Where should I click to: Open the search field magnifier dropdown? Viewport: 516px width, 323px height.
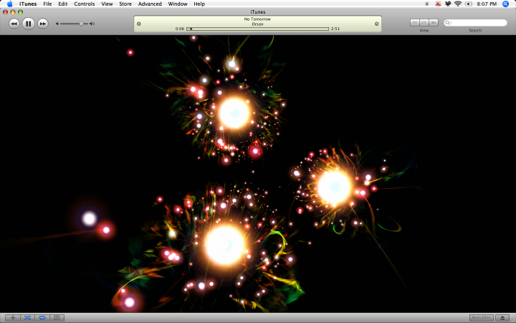pos(448,23)
